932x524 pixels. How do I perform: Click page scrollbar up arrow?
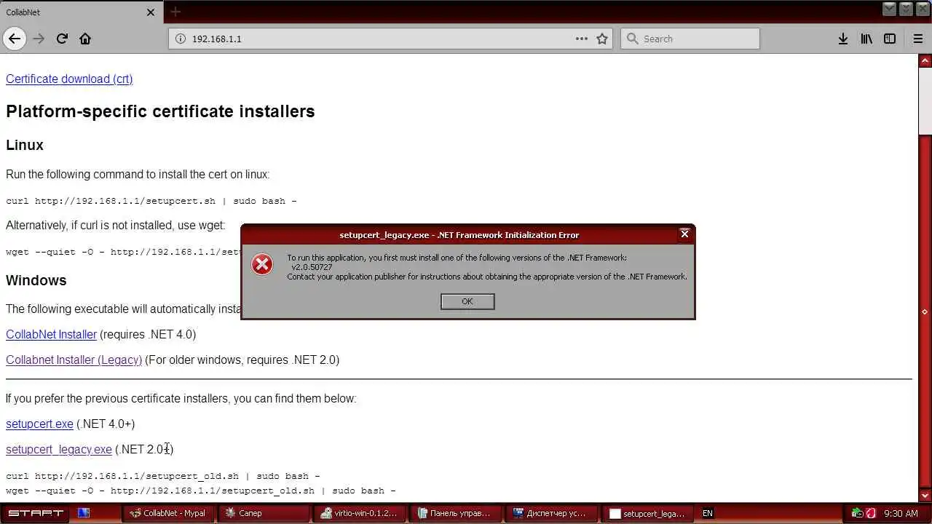tap(925, 61)
